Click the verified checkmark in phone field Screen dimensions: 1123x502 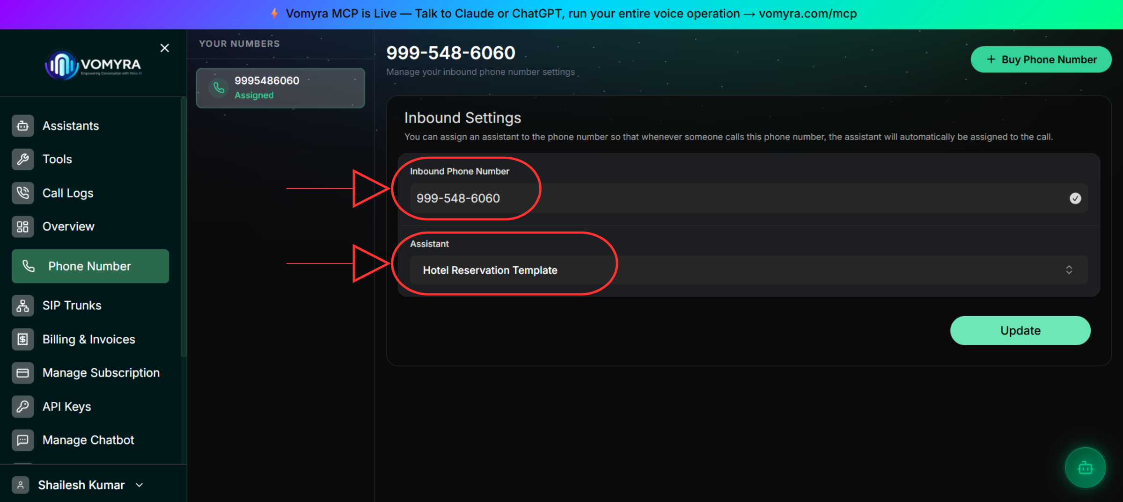(x=1075, y=198)
